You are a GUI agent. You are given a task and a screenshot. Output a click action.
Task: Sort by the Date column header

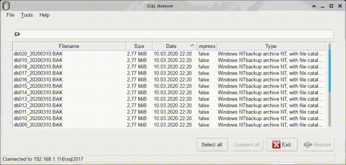click(174, 46)
